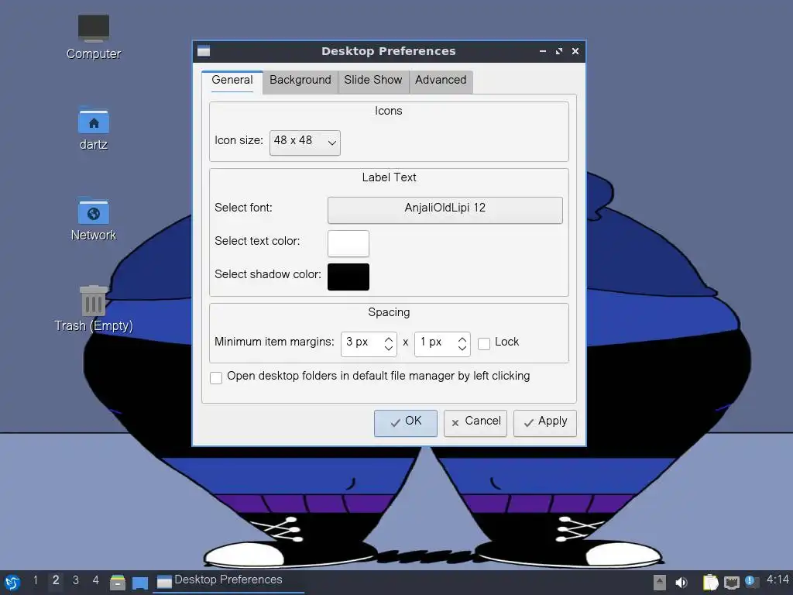Image resolution: width=793 pixels, height=595 pixels.
Task: Launch the file manager from the panel
Action: pyautogui.click(x=118, y=583)
